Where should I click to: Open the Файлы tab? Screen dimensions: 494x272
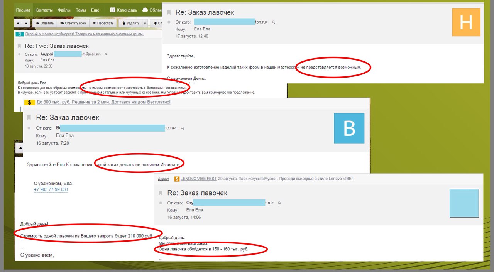pyautogui.click(x=64, y=10)
